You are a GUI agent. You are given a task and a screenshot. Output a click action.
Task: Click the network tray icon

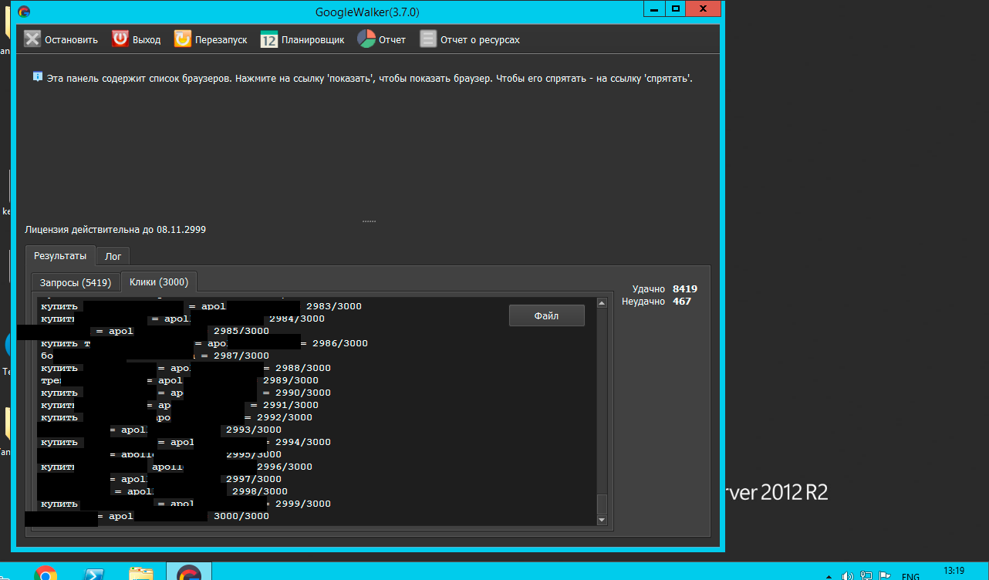click(866, 575)
